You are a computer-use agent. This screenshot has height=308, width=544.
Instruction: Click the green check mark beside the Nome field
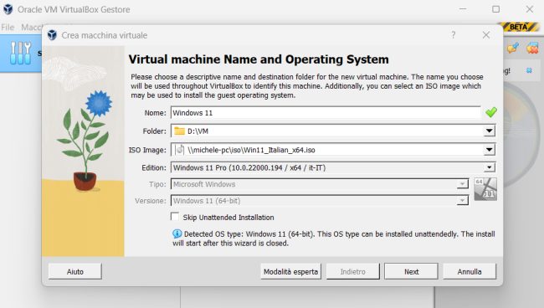coord(491,112)
